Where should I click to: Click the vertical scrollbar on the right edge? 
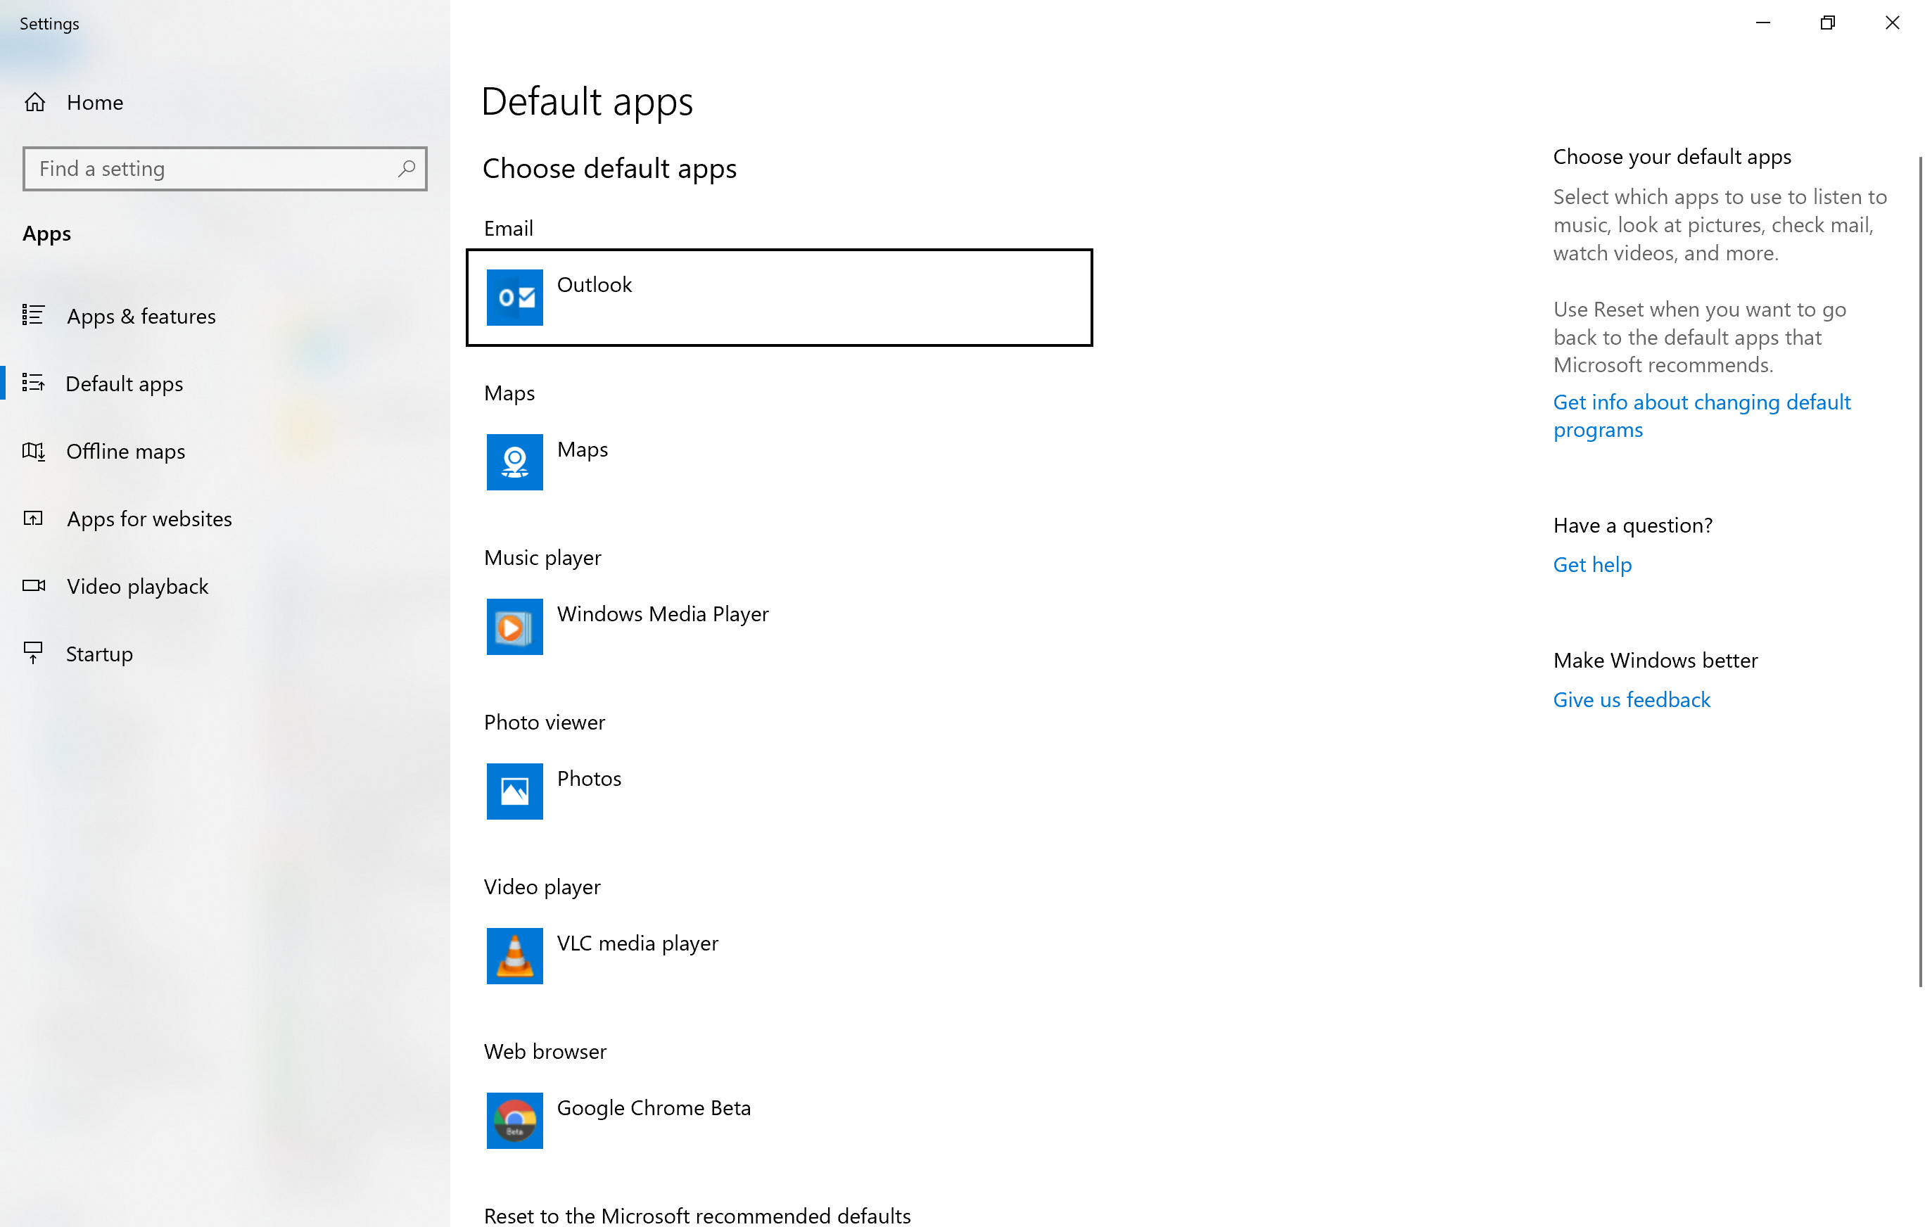1919,571
